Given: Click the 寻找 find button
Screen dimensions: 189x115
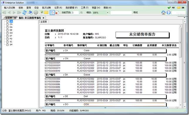Looking at the screenshot, I should click(136, 13).
